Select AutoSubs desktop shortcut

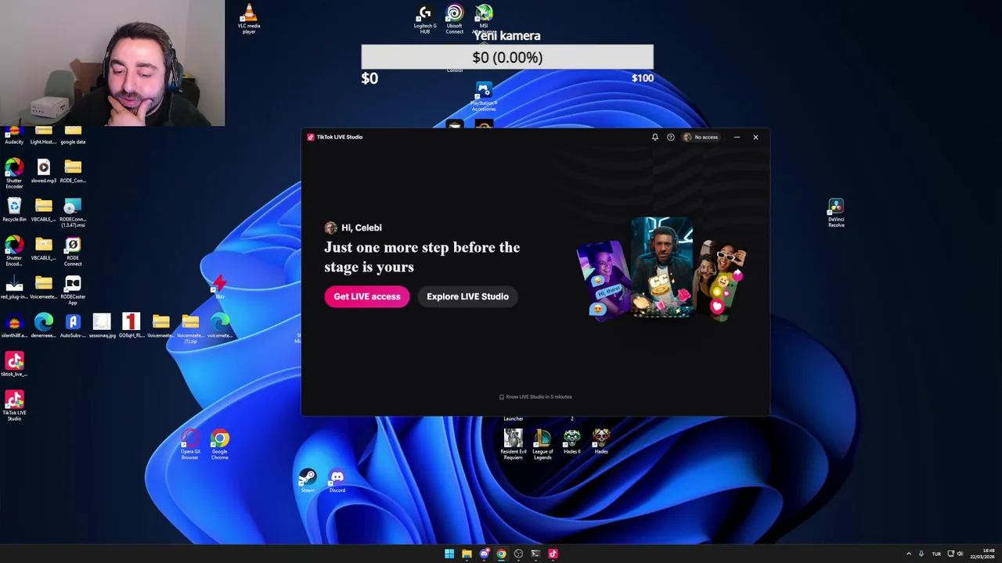tap(73, 326)
